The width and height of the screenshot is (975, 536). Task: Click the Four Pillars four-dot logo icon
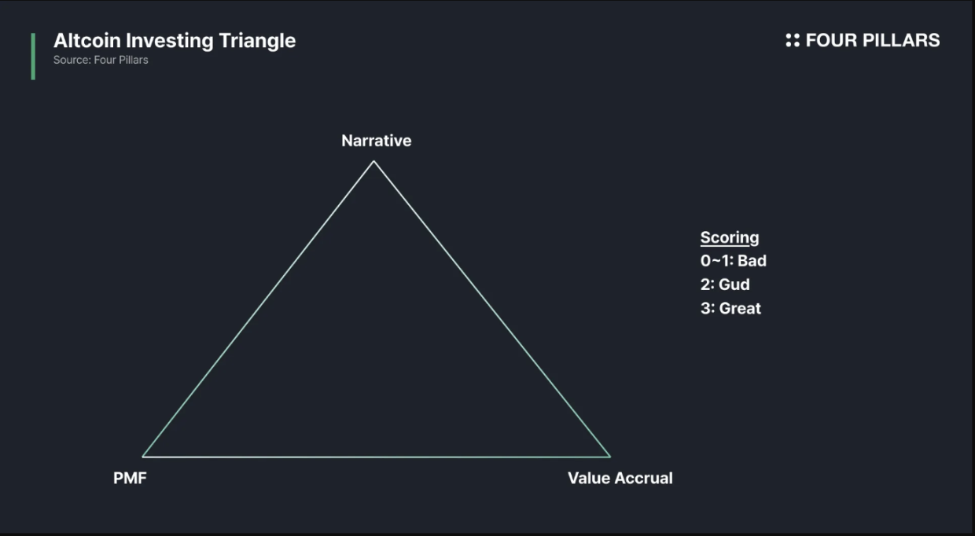[x=793, y=40]
